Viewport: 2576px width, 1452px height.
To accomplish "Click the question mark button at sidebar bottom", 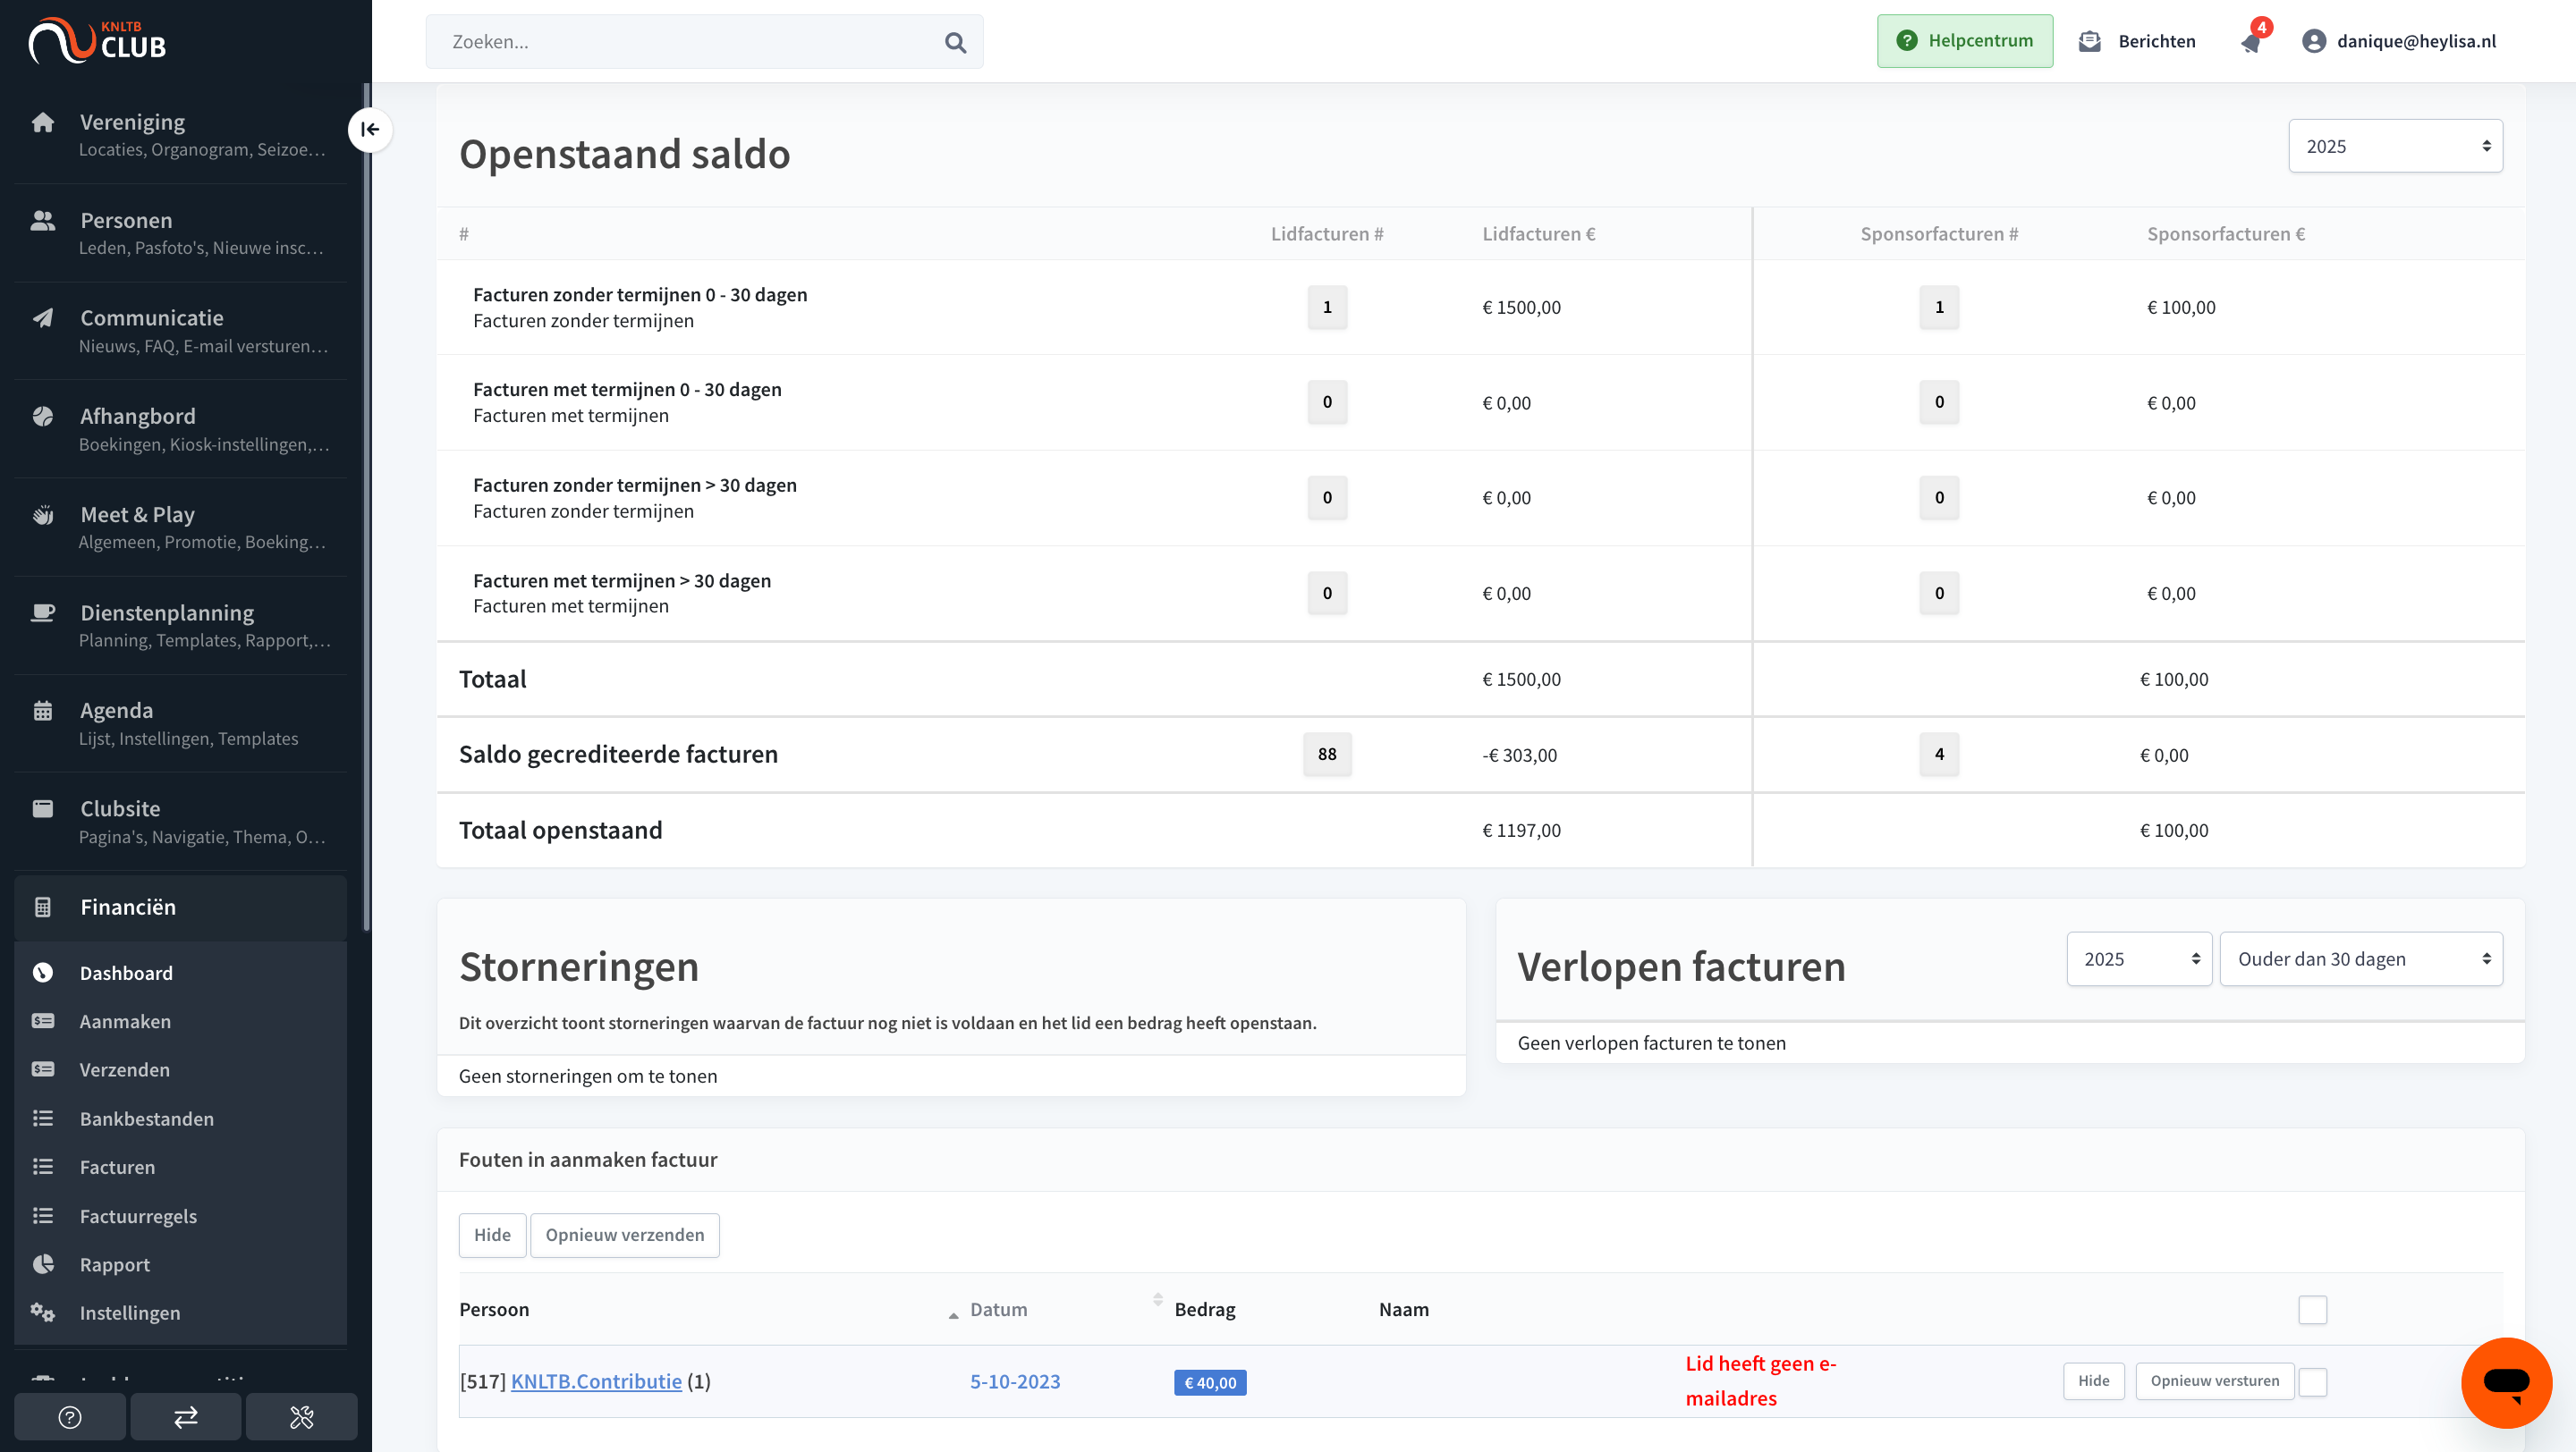I will (70, 1417).
